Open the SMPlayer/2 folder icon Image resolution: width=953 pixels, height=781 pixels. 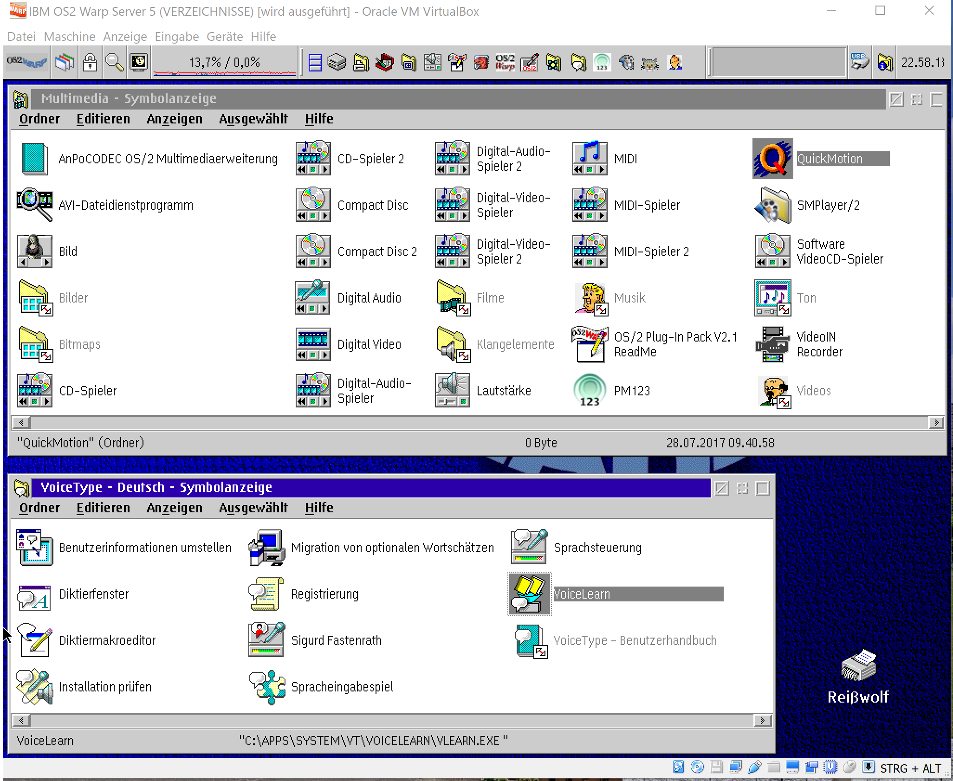pyautogui.click(x=772, y=205)
